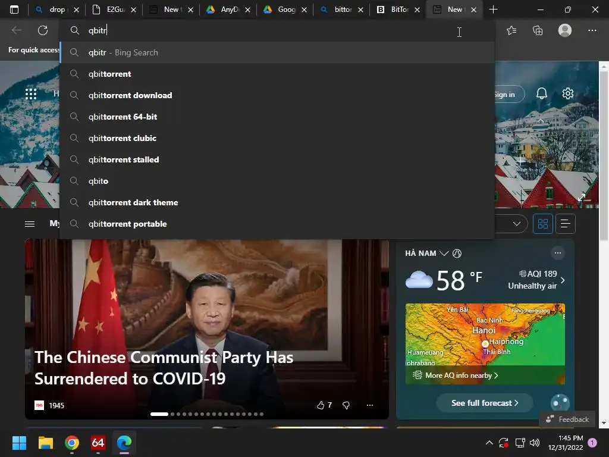Open notifications bell icon
The height and width of the screenshot is (457, 609).
coord(542,93)
